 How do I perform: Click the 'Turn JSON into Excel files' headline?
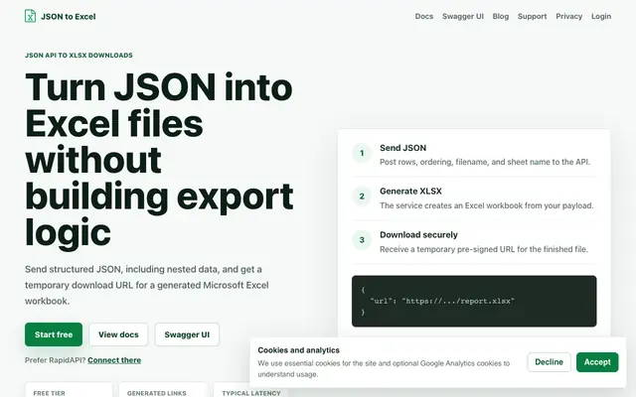159,159
